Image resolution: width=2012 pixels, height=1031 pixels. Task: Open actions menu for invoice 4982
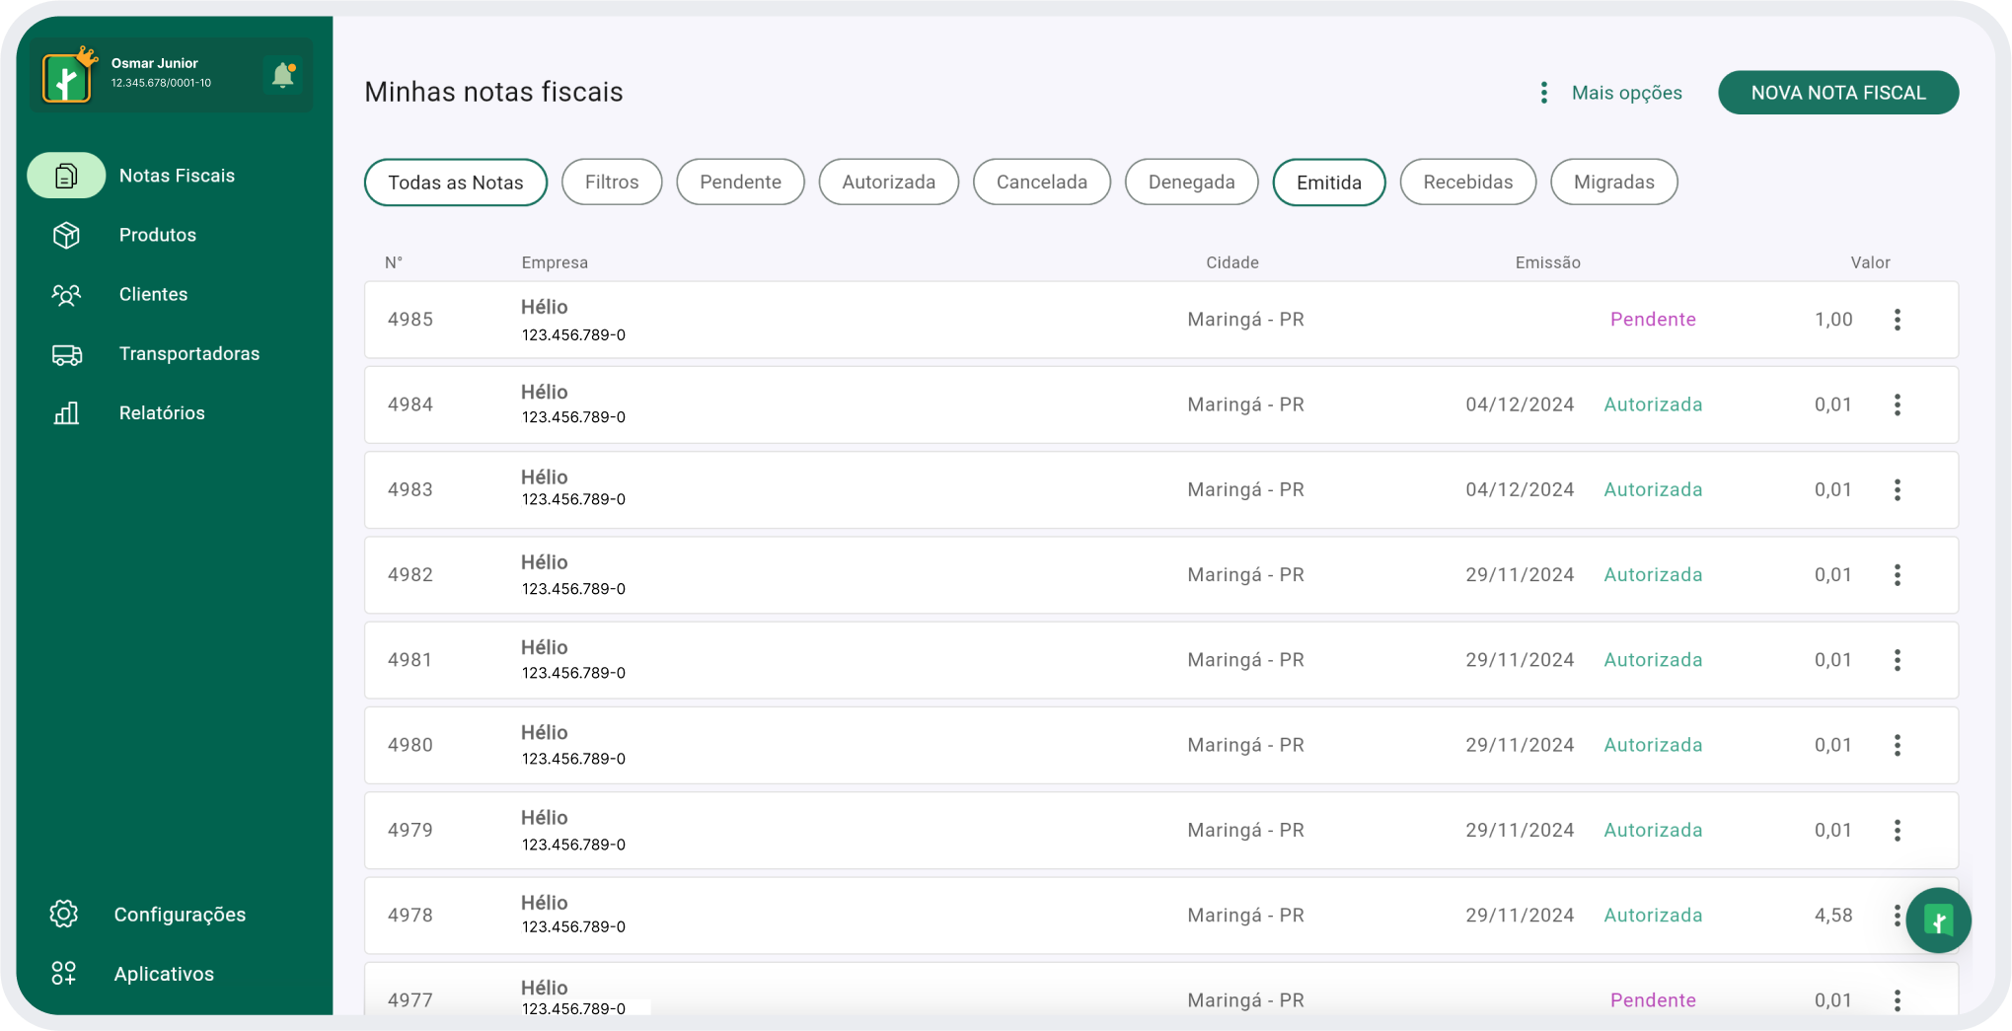(1897, 575)
